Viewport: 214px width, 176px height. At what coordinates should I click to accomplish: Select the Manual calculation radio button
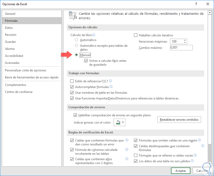76,55
